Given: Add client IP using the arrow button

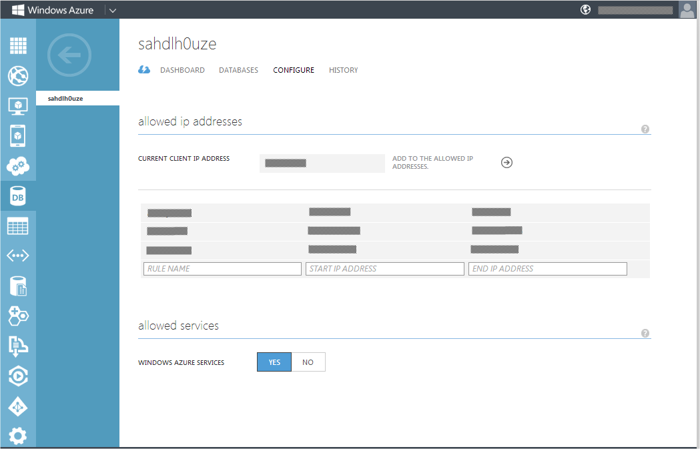Looking at the screenshot, I should (506, 162).
